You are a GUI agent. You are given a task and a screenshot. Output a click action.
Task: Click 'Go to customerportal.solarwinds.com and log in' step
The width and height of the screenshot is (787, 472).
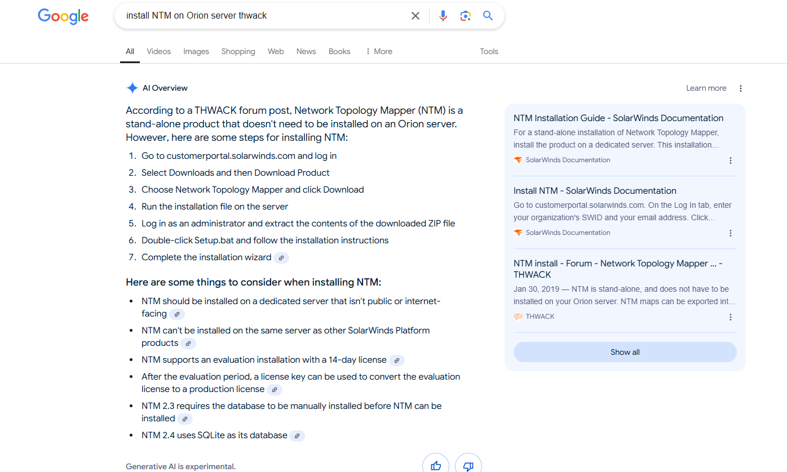(x=239, y=156)
